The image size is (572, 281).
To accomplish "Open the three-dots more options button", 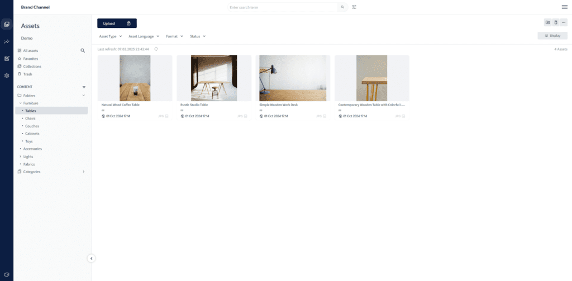I will [564, 22].
